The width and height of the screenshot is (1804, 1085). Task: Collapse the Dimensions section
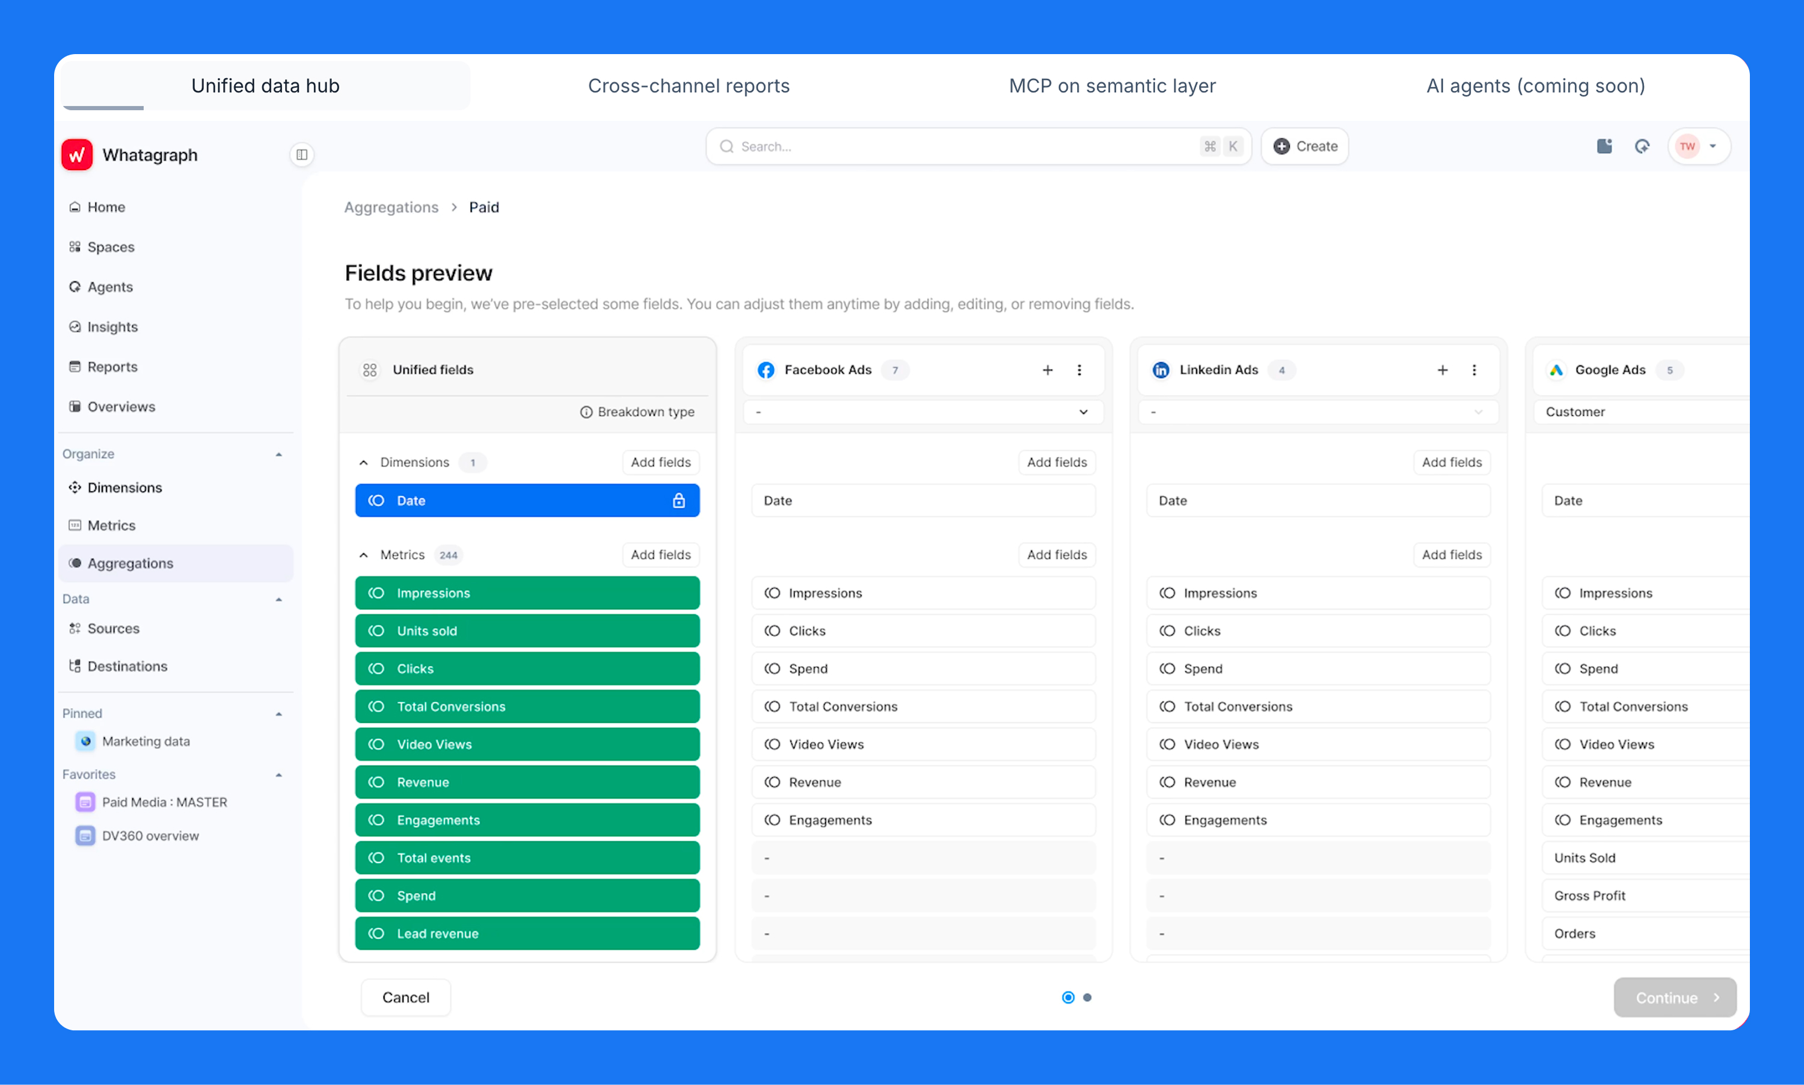[363, 462]
